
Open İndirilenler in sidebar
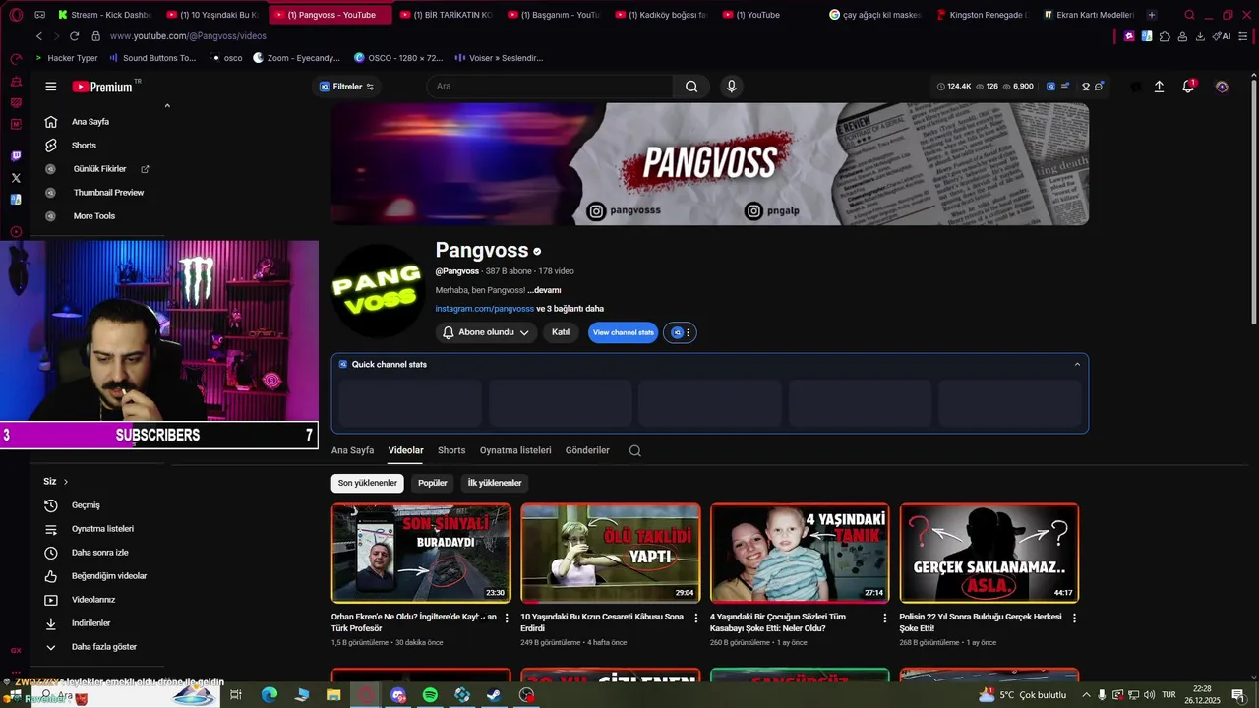click(90, 623)
